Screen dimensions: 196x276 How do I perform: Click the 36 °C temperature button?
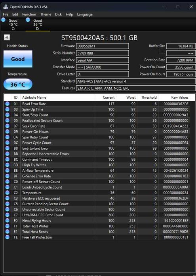click(18, 84)
